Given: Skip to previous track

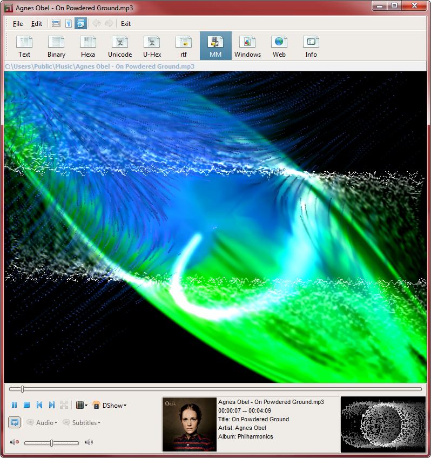Looking at the screenshot, I should pyautogui.click(x=39, y=405).
